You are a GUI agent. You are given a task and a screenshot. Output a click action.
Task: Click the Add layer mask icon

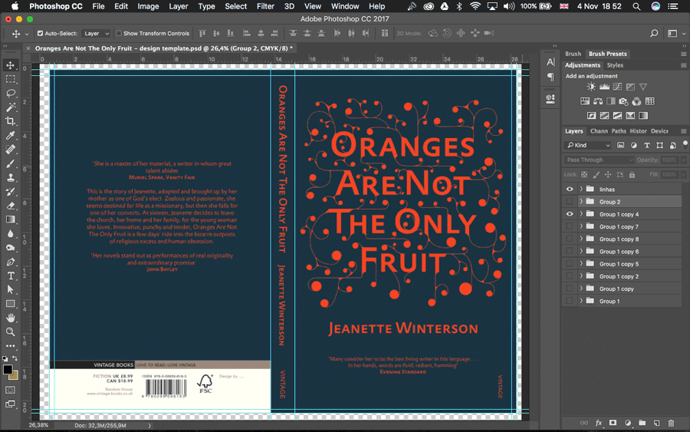pyautogui.click(x=613, y=423)
